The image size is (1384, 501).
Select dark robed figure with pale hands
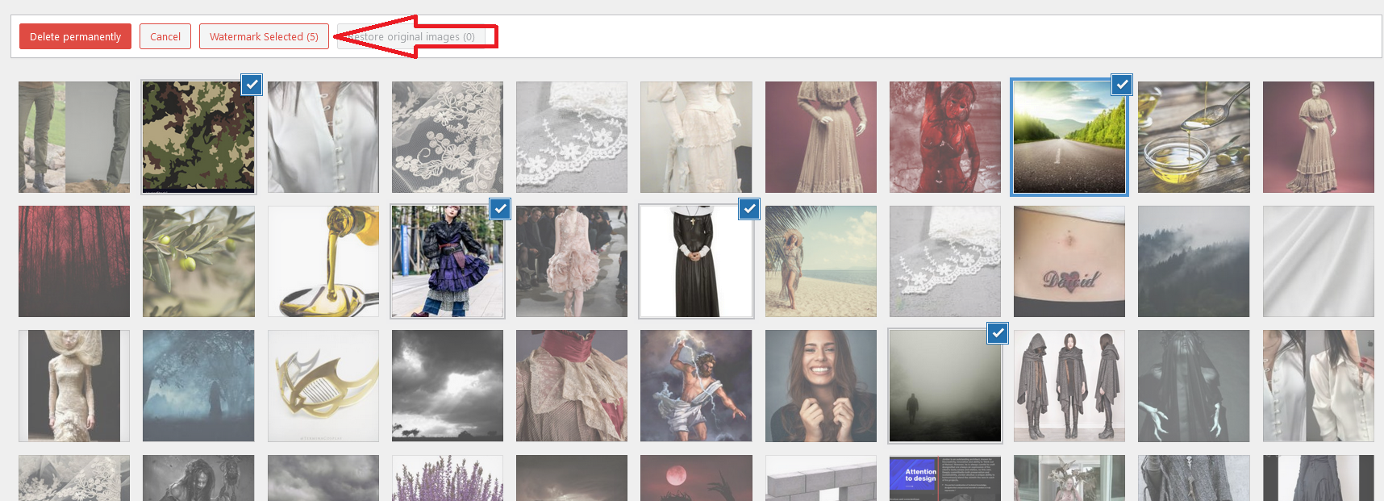coord(1194,386)
